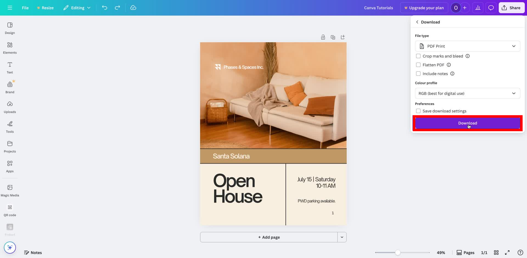The image size is (527, 258).
Task: Open the Notes panel
Action: tap(33, 252)
